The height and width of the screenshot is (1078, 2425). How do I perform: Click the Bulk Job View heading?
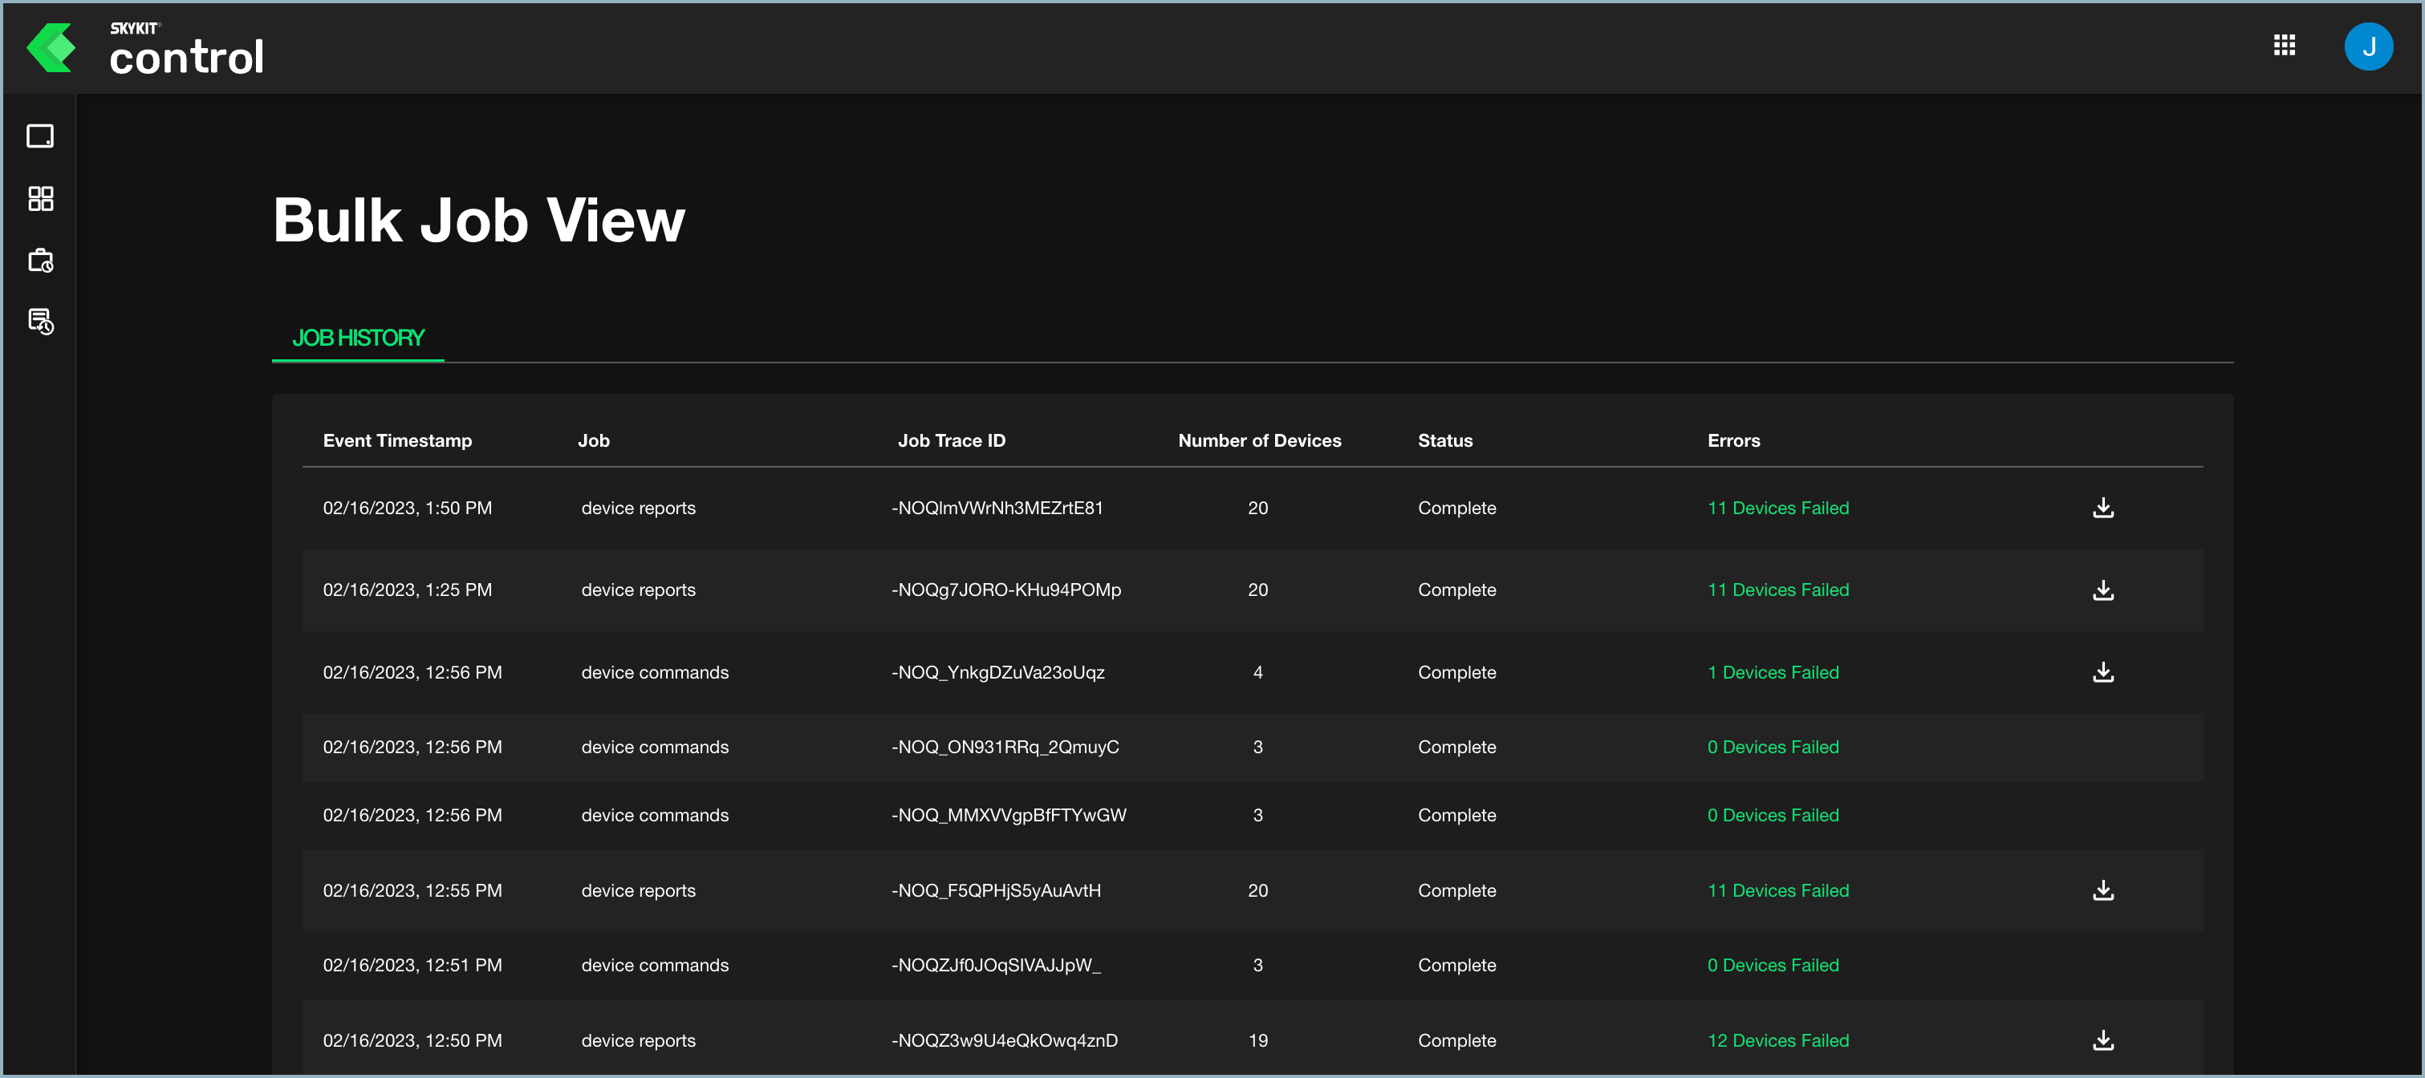click(479, 221)
